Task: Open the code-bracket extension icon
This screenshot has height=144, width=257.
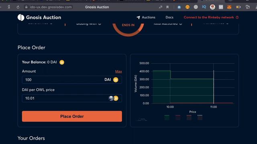Action: click(x=221, y=7)
